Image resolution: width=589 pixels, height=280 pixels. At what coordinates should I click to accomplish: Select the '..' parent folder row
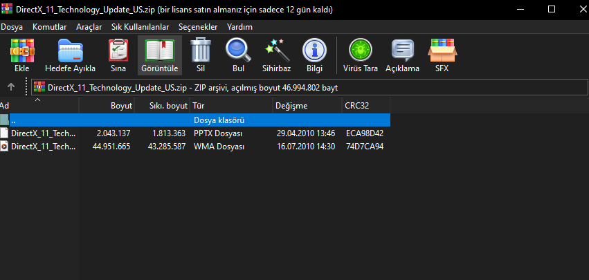[x=195, y=120]
